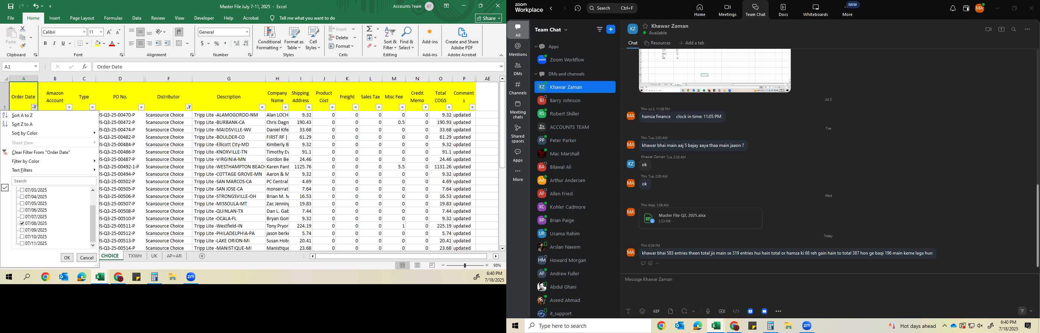Open Conditional Formatting in Styles group
The image size is (1040, 333).
269,39
